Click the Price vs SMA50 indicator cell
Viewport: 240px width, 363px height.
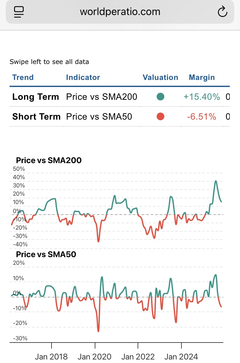pyautogui.click(x=99, y=117)
